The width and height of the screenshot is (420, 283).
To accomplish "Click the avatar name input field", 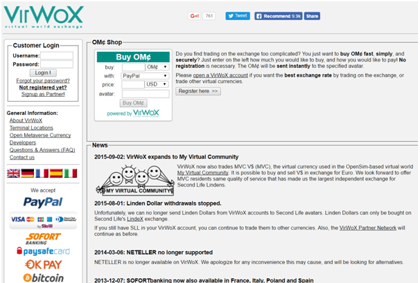I will coord(146,94).
